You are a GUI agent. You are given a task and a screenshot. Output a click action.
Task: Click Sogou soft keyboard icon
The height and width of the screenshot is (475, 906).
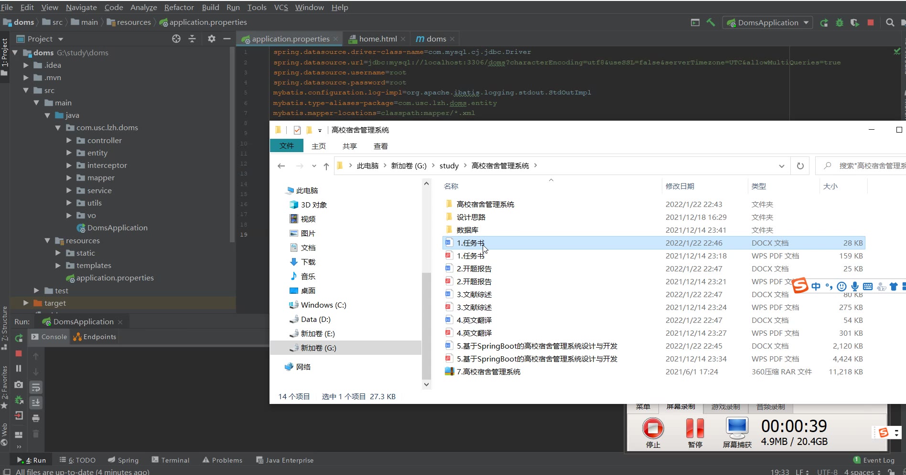coord(868,287)
